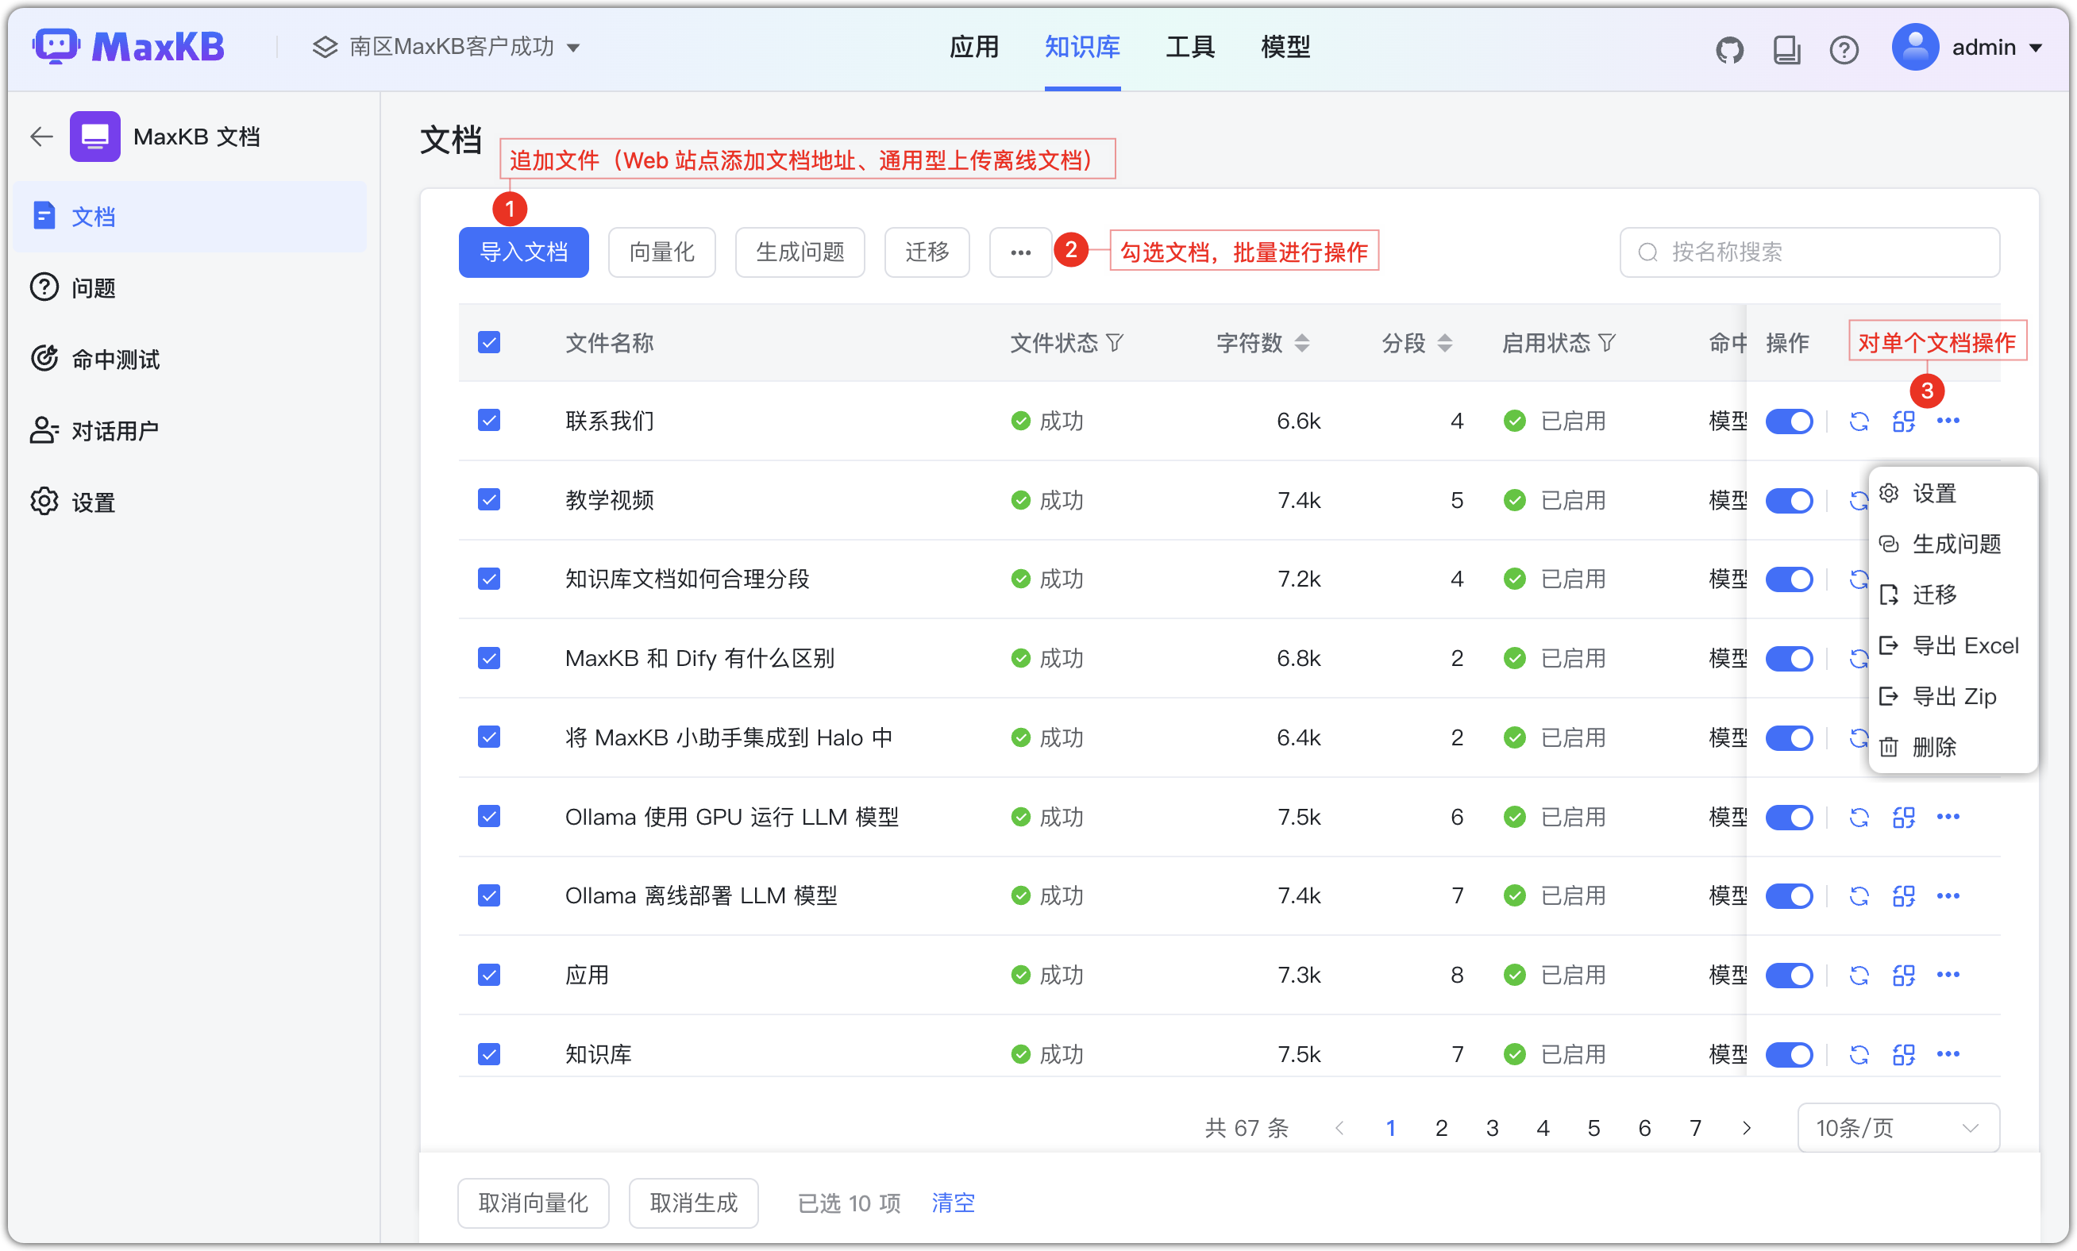Click the grid icon in 应用 row
Image resolution: width=2077 pixels, height=1251 pixels.
1903,975
